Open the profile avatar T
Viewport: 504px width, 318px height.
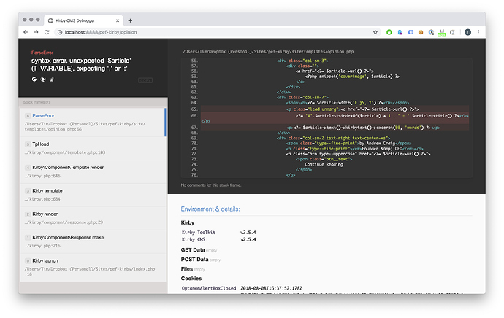click(x=467, y=32)
